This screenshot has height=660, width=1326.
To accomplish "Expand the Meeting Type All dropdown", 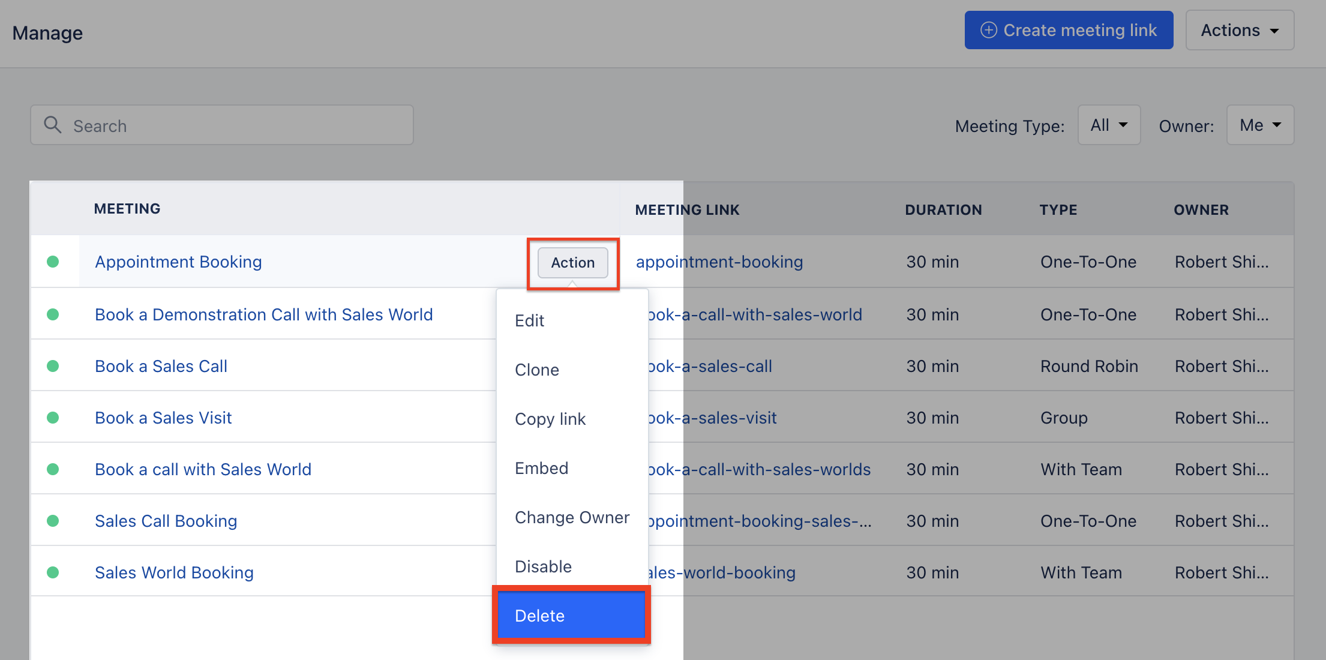I will 1109,125.
